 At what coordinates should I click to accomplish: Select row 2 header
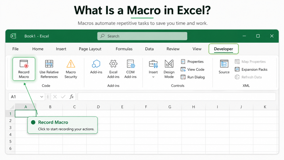click(10, 121)
